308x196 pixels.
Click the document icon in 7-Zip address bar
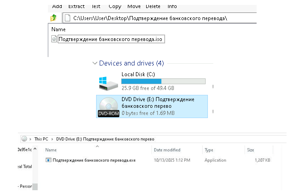(68, 18)
